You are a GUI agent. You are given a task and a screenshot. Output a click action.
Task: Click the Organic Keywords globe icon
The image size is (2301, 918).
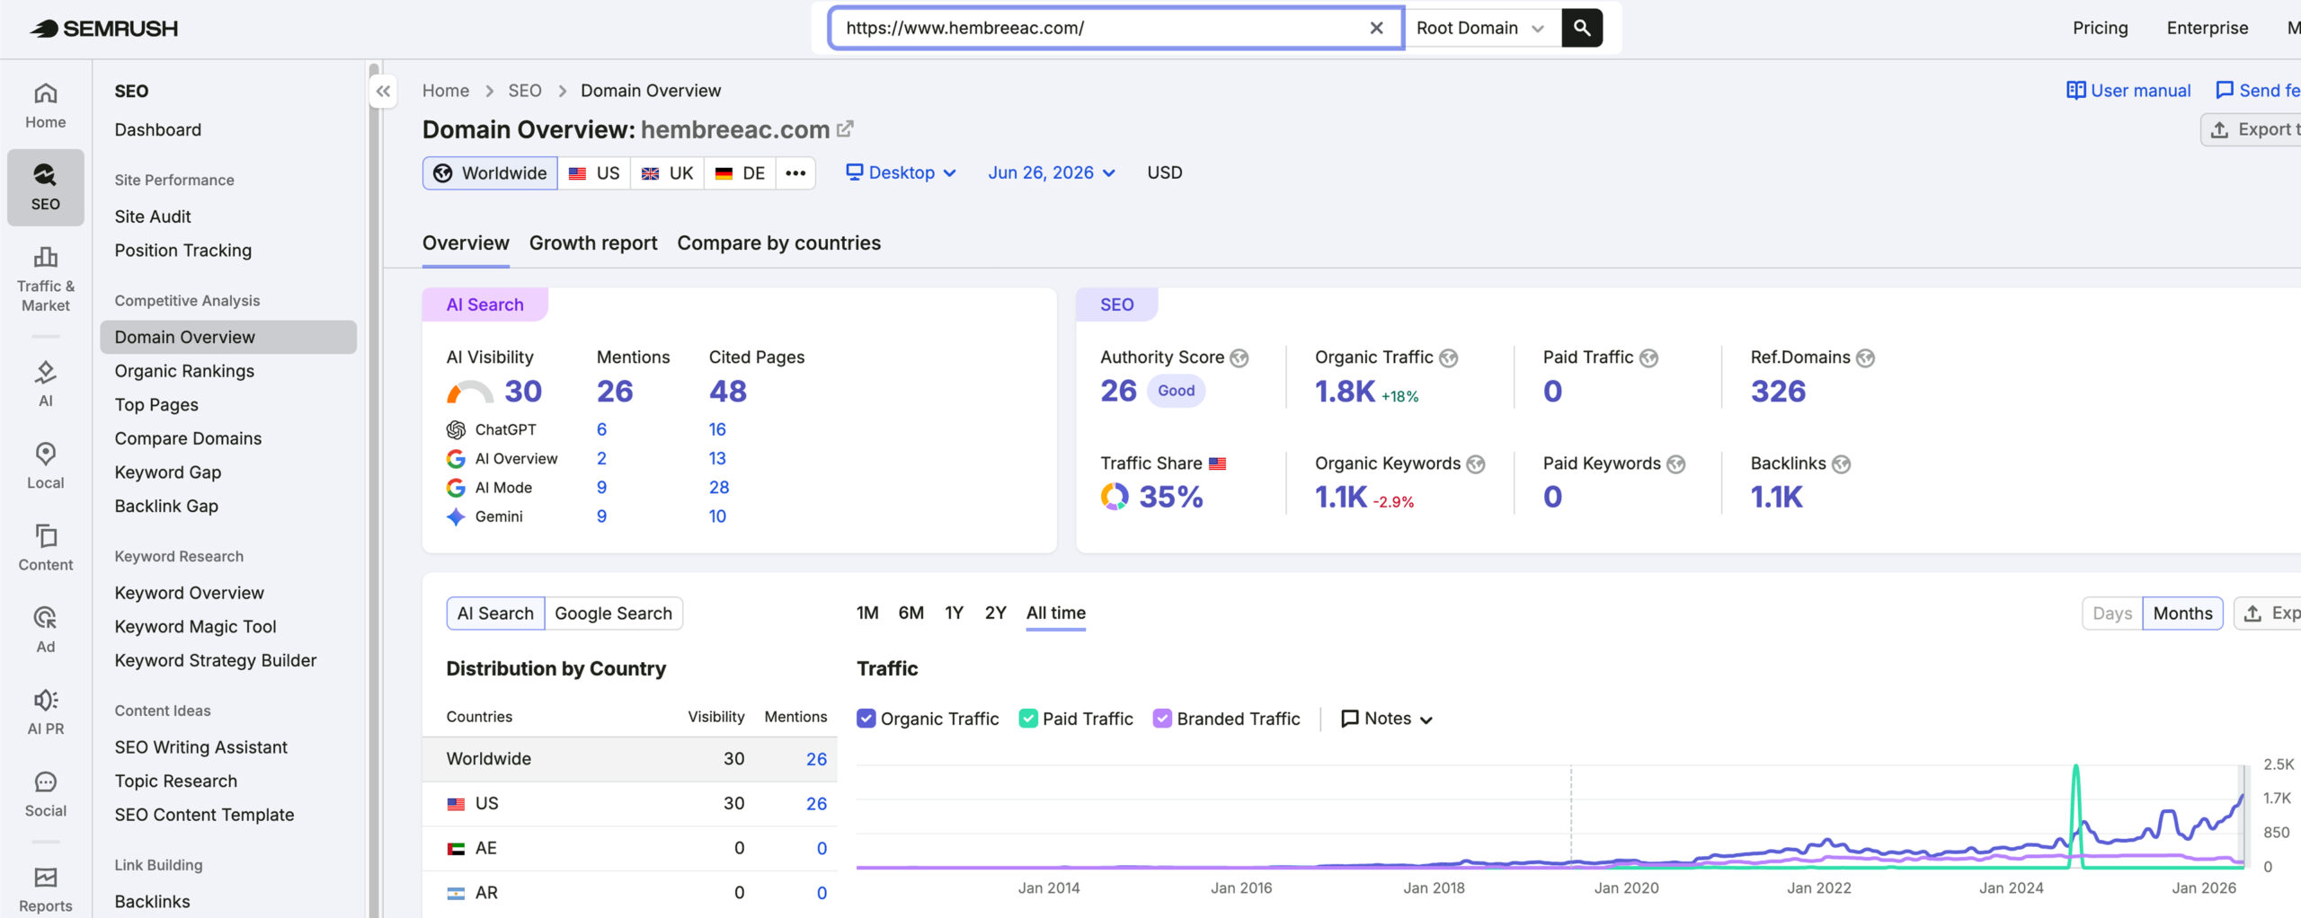1476,463
